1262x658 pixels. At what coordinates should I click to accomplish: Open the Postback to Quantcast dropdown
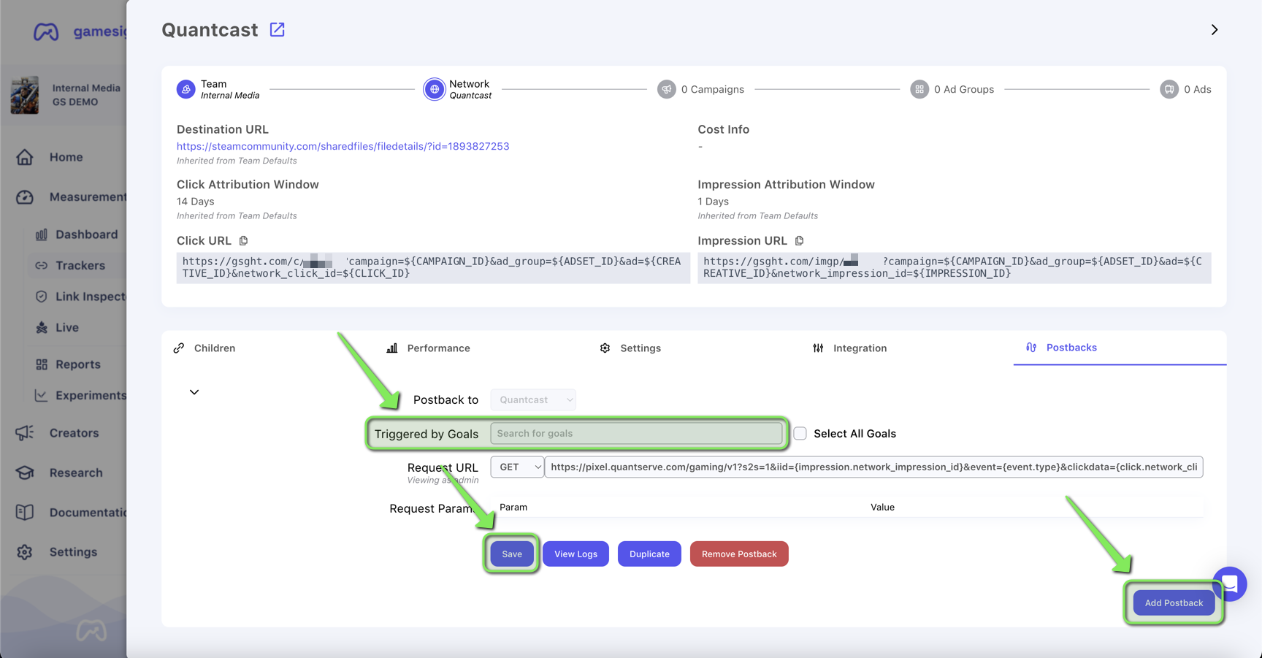point(533,400)
